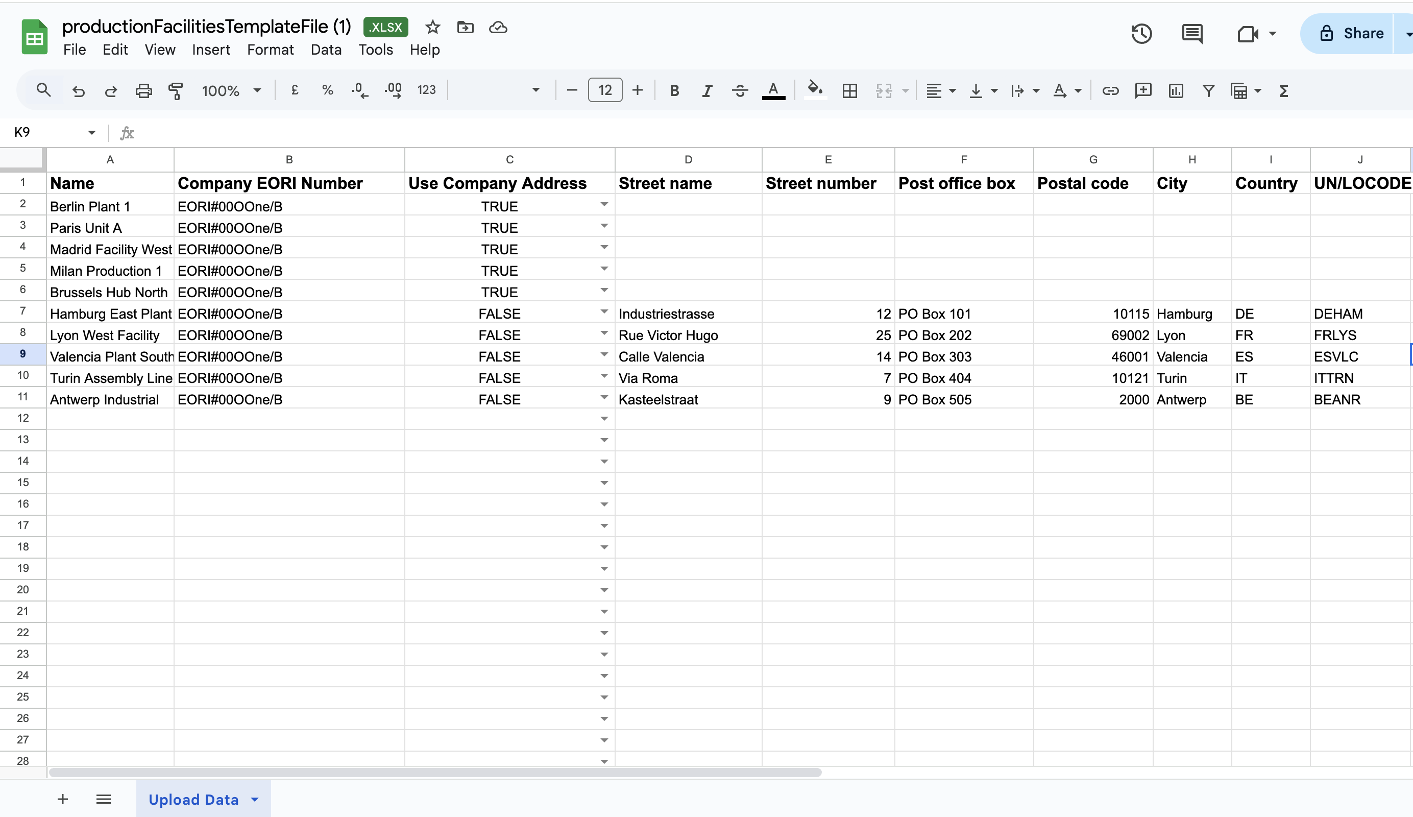The width and height of the screenshot is (1413, 817).
Task: Open the Upload Data sheet tab menu arrow
Action: pyautogui.click(x=255, y=799)
